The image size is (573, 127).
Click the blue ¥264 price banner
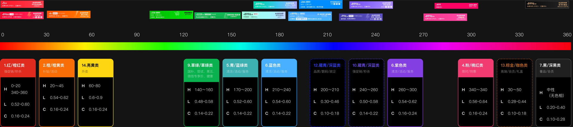click(x=321, y=4)
